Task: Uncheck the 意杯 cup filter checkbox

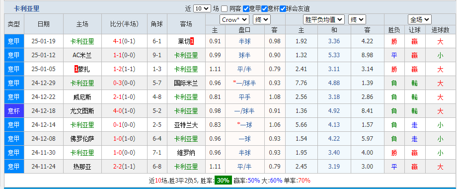Action: coord(264,9)
